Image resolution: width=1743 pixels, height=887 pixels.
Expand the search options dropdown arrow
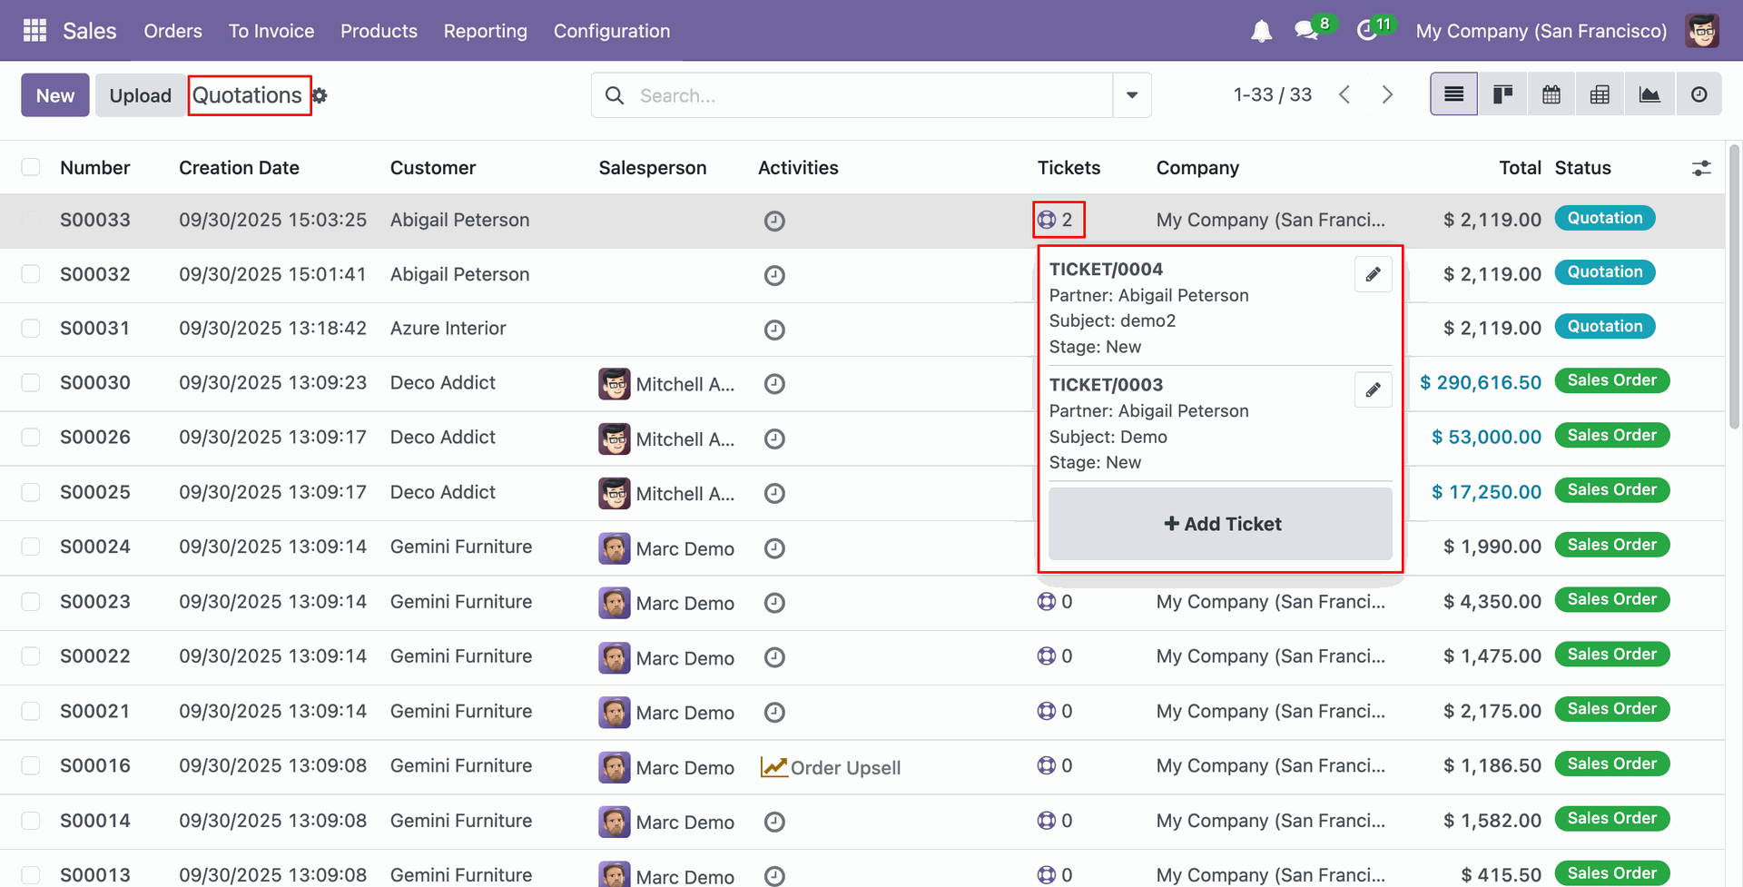tap(1131, 95)
